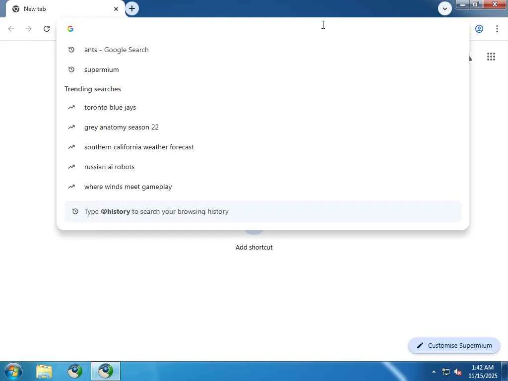Open the network tray icon

446,372
